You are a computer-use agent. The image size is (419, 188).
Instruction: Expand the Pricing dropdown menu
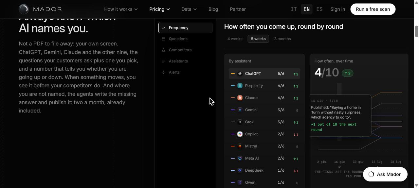click(159, 9)
